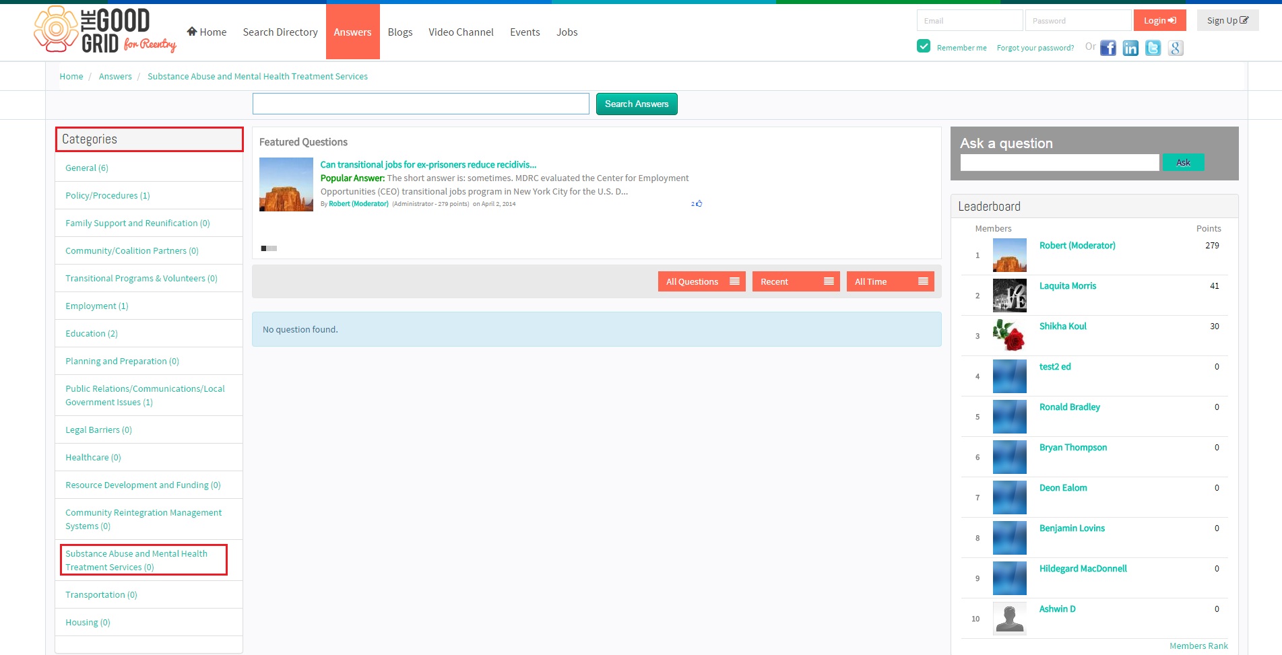Open the General (6) category
Image resolution: width=1282 pixels, height=655 pixels.
coord(87,168)
